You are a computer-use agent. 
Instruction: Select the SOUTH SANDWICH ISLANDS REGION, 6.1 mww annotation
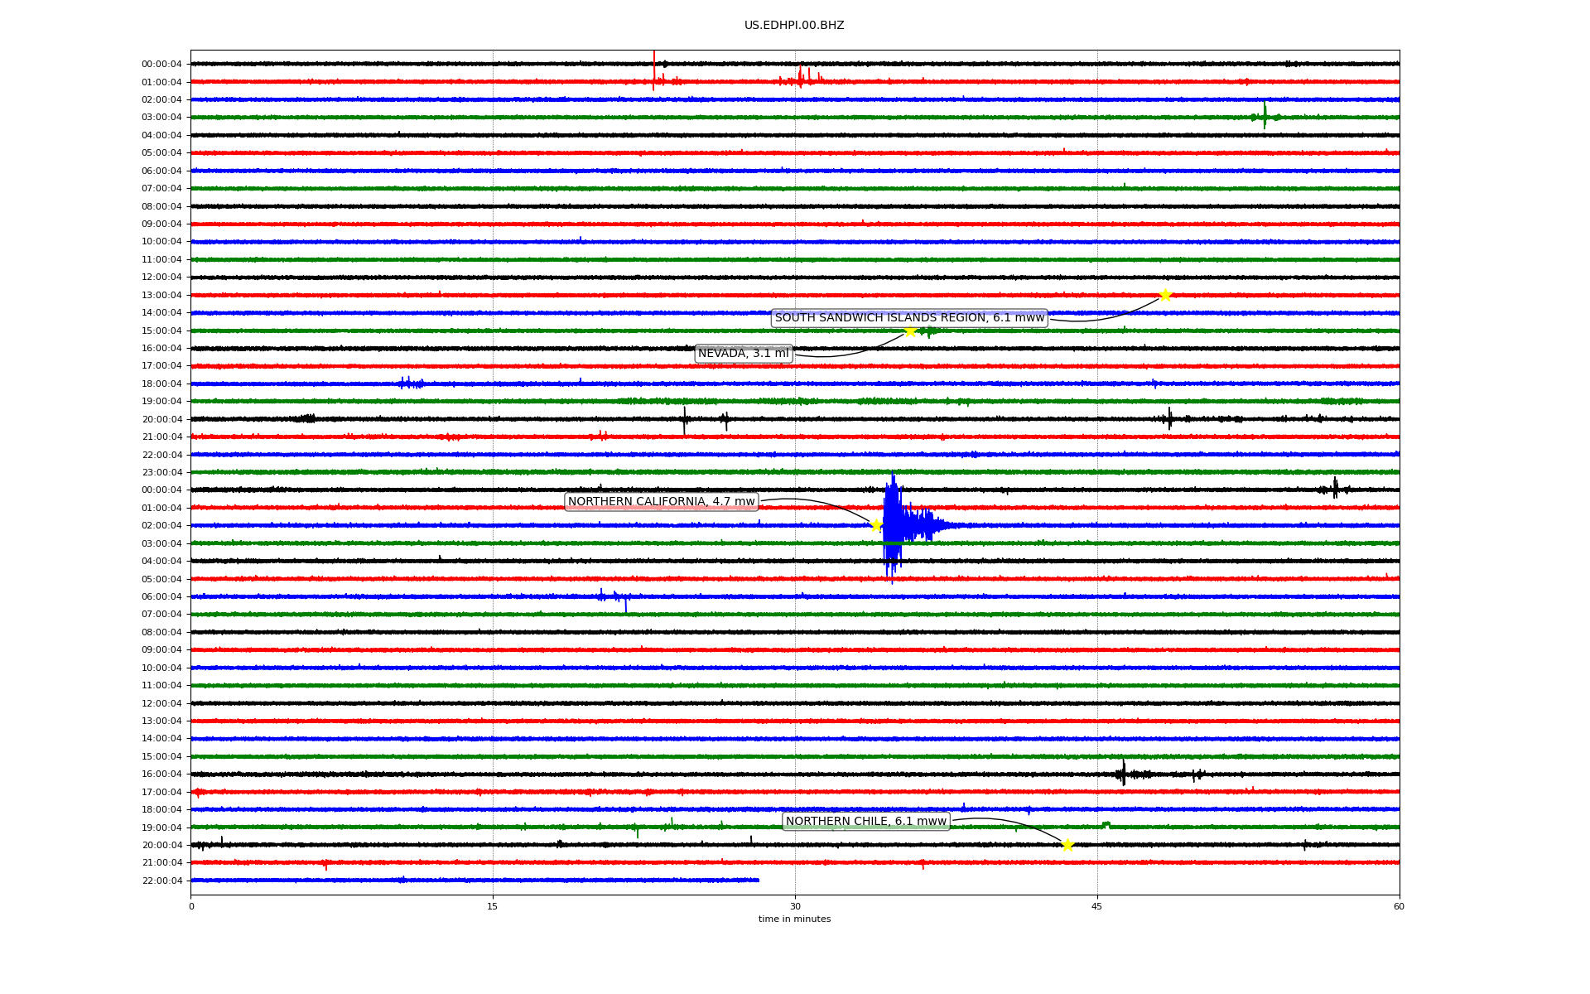(909, 318)
